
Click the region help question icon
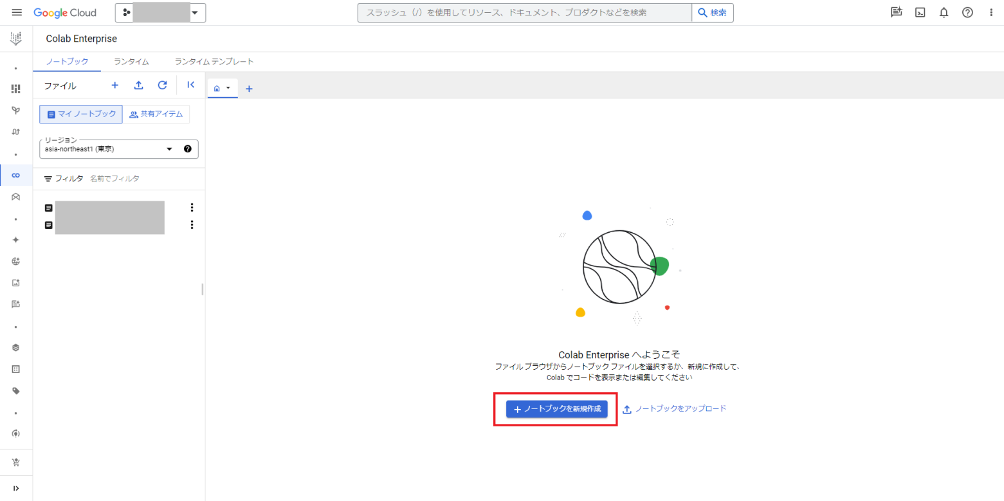(x=188, y=149)
